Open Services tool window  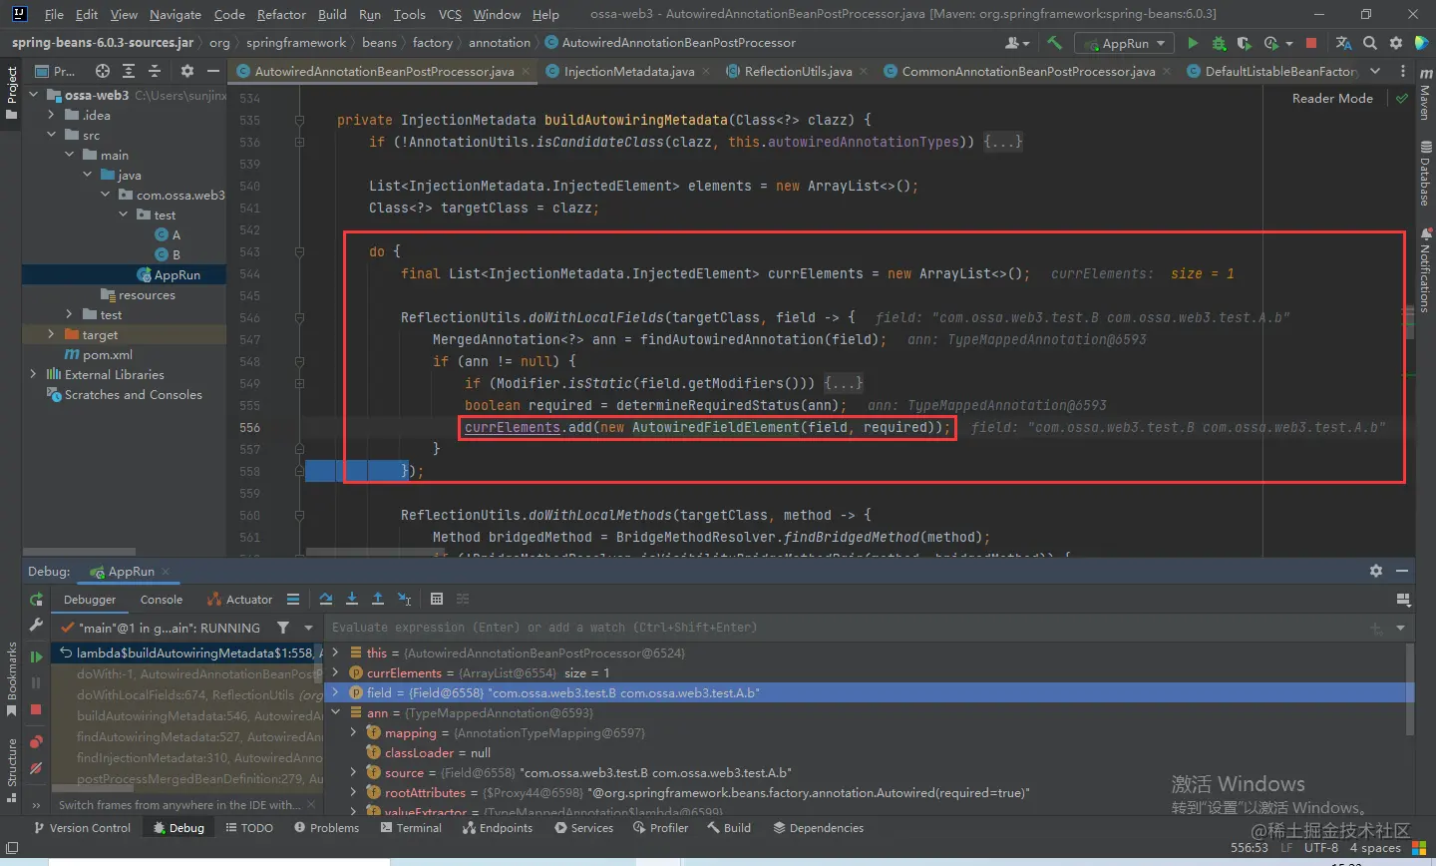point(583,828)
